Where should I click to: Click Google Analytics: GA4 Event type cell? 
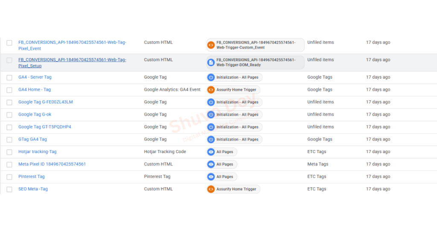172,90
